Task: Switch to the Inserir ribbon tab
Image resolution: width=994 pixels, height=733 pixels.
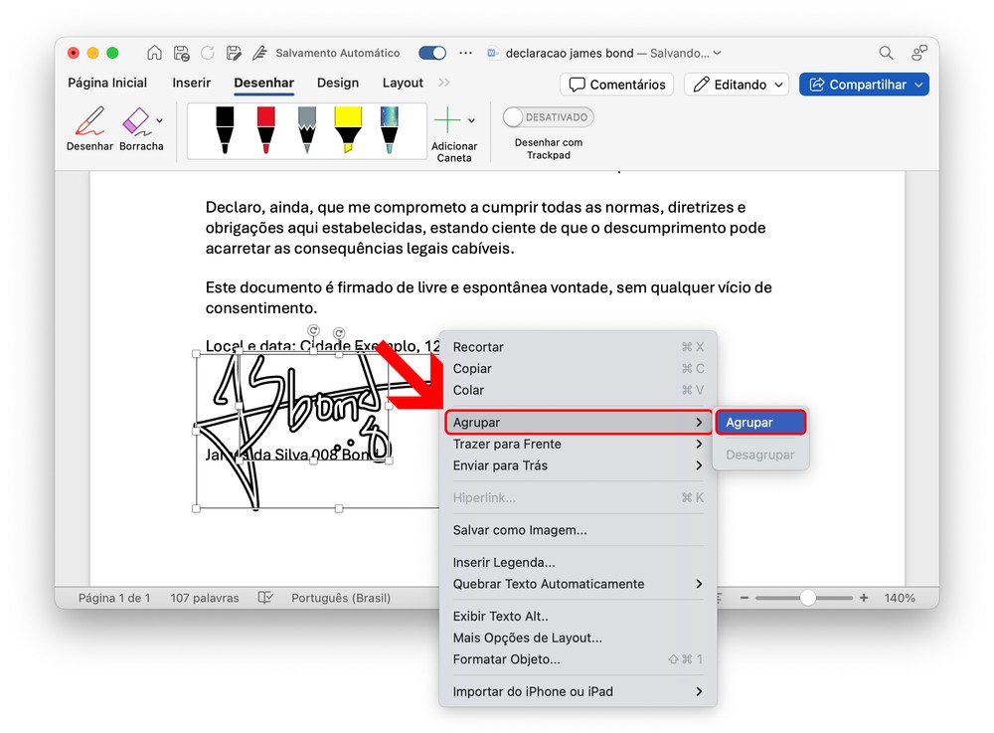Action: point(192,84)
